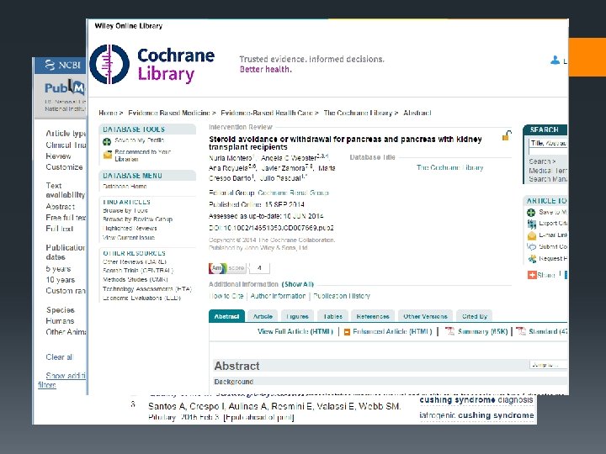Click the Wiley Online Library header text
Viewport: 606px width, 454px height.
click(x=128, y=26)
